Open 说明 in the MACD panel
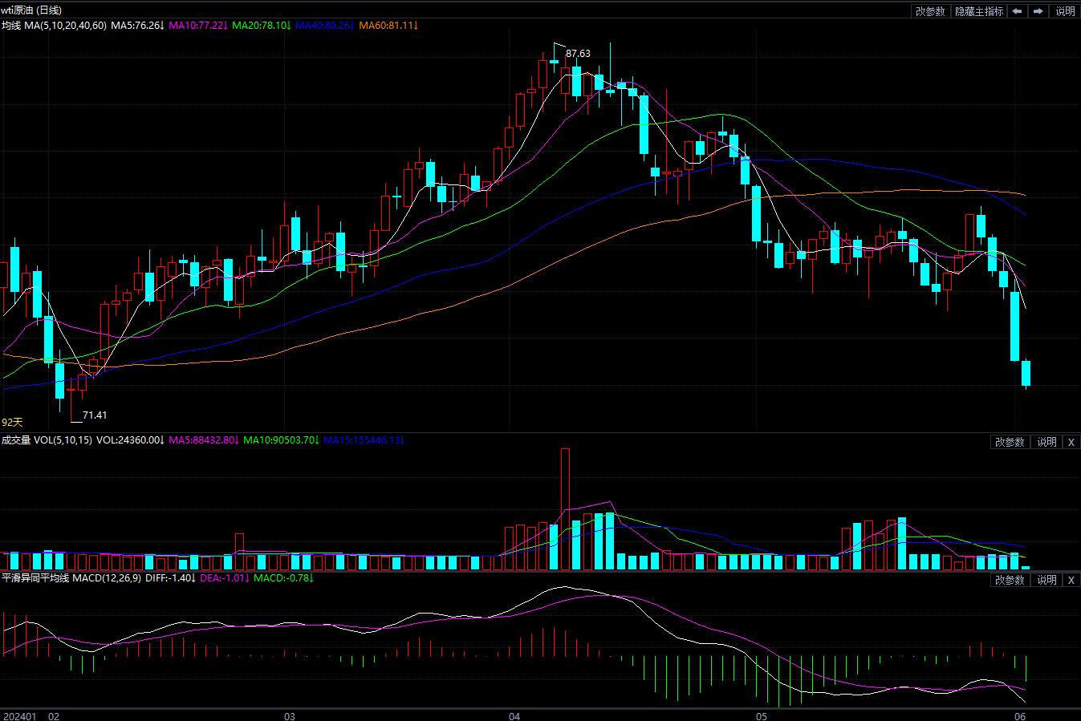The height and width of the screenshot is (721, 1081). click(x=1046, y=580)
